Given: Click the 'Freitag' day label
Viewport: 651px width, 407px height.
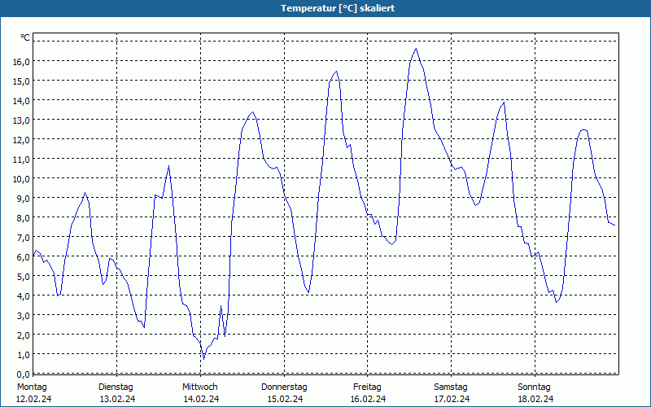Looking at the screenshot, I should [367, 387].
